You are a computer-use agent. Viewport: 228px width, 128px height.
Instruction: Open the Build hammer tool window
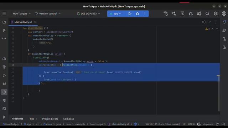coord(4,67)
